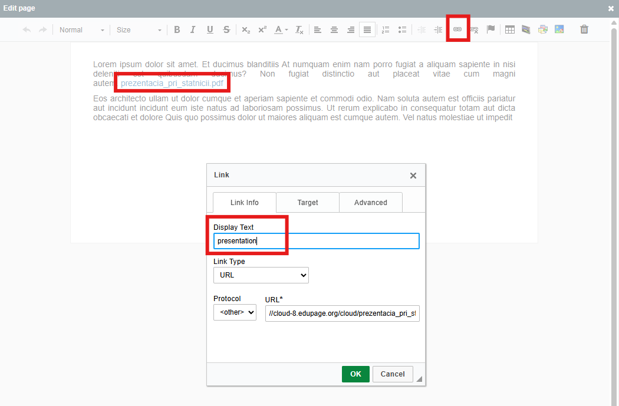The height and width of the screenshot is (406, 619).
Task: Apply strikethrough formatting
Action: tap(226, 30)
